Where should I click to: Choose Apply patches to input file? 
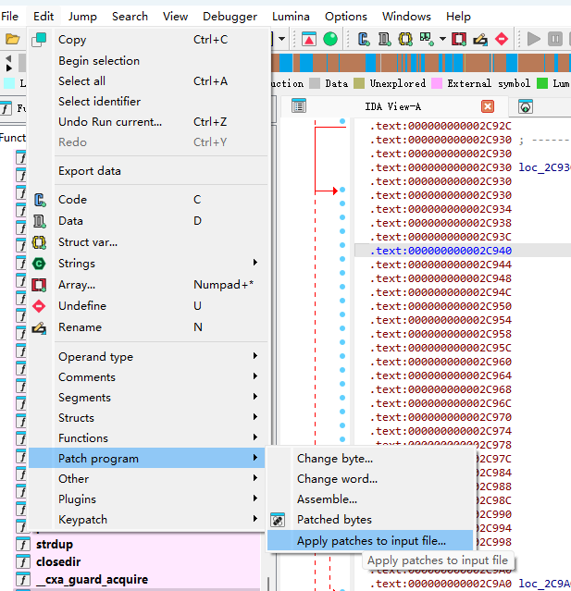click(x=370, y=541)
